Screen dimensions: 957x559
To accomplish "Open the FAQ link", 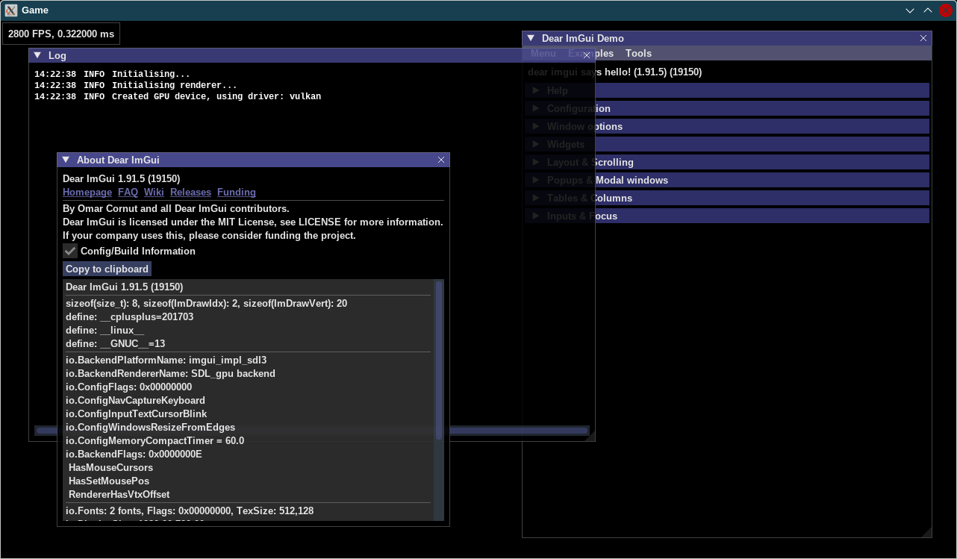I will pos(128,193).
